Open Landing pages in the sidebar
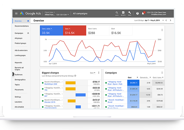The height and width of the screenshot is (130, 184). point(20,55)
